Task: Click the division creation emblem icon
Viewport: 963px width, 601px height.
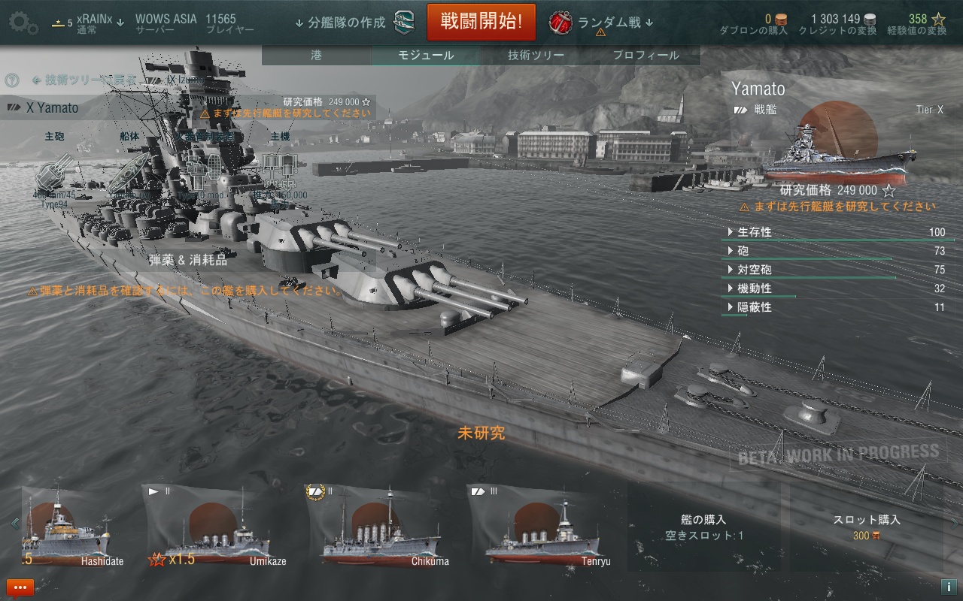Action: [405, 22]
